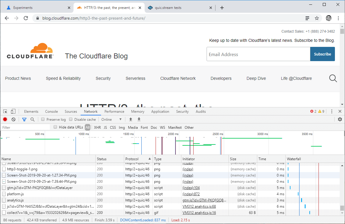The width and height of the screenshot is (345, 224).
Task: Open DevTools three-dot customize menu
Action: 332,112
